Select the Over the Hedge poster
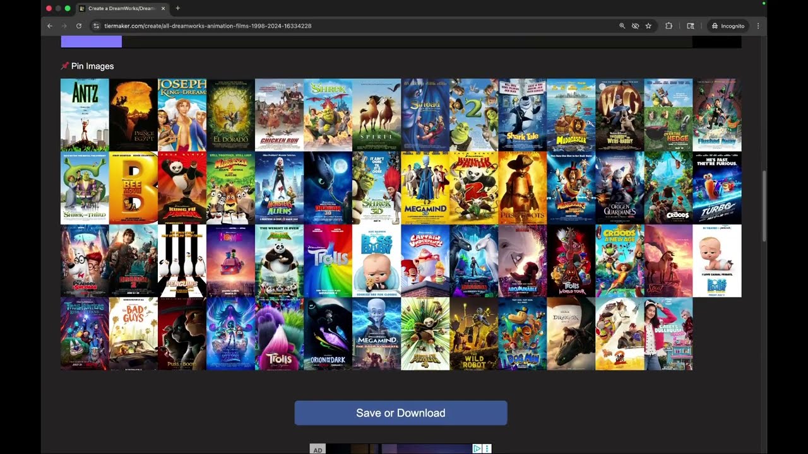 pyautogui.click(x=668, y=115)
